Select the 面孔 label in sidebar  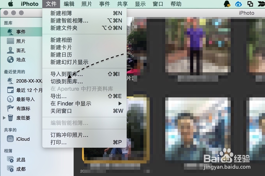pos(21,50)
